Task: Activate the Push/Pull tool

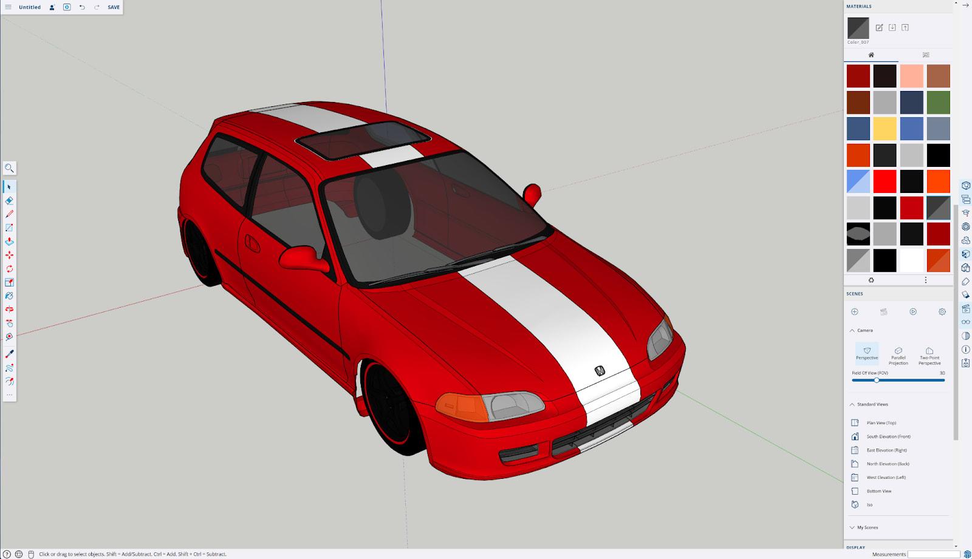Action: (9, 242)
